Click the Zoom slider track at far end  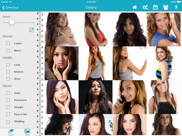[x=34, y=23]
